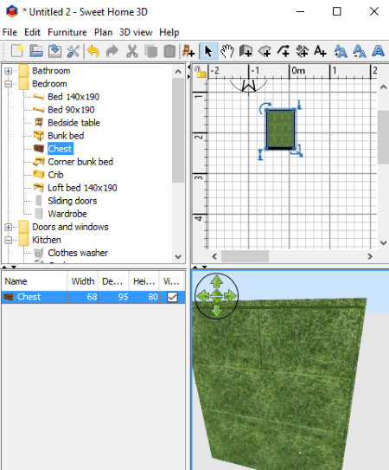
Task: Activate the Add text tool
Action: click(x=320, y=51)
